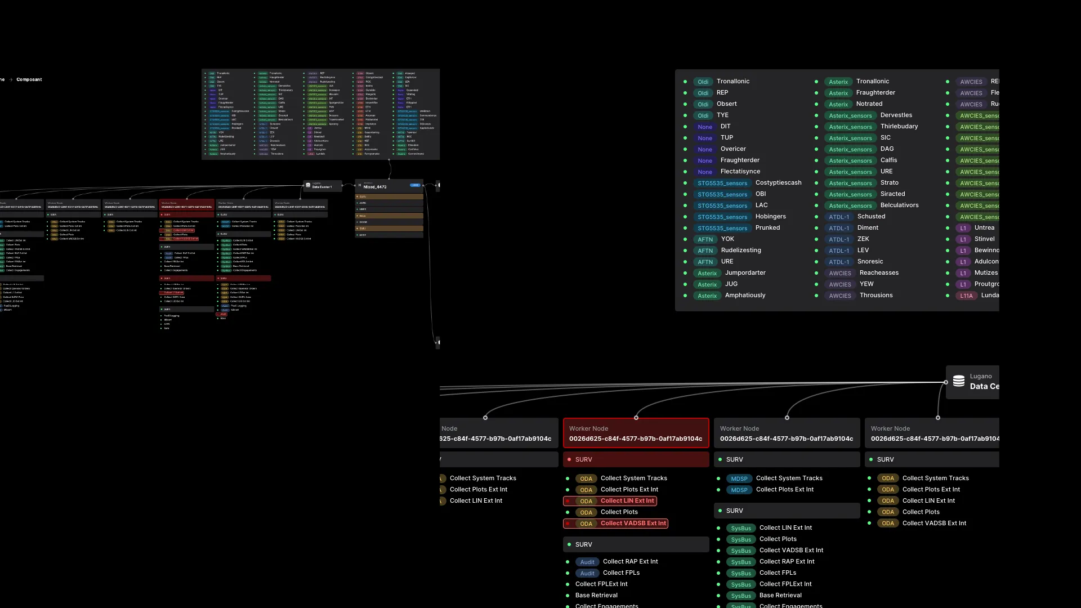Click the blue badge on Mixed_4473 node
Screen dimensions: 1081x608
(x=415, y=185)
